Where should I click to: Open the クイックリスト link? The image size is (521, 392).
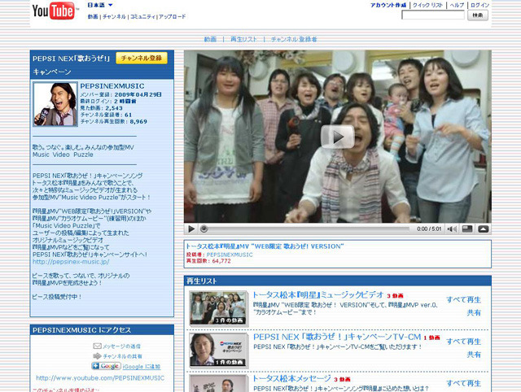[427, 5]
